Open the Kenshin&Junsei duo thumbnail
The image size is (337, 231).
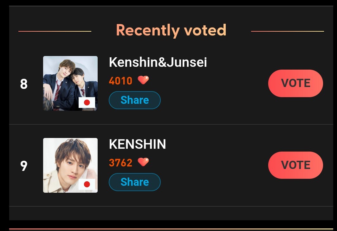[x=70, y=84]
